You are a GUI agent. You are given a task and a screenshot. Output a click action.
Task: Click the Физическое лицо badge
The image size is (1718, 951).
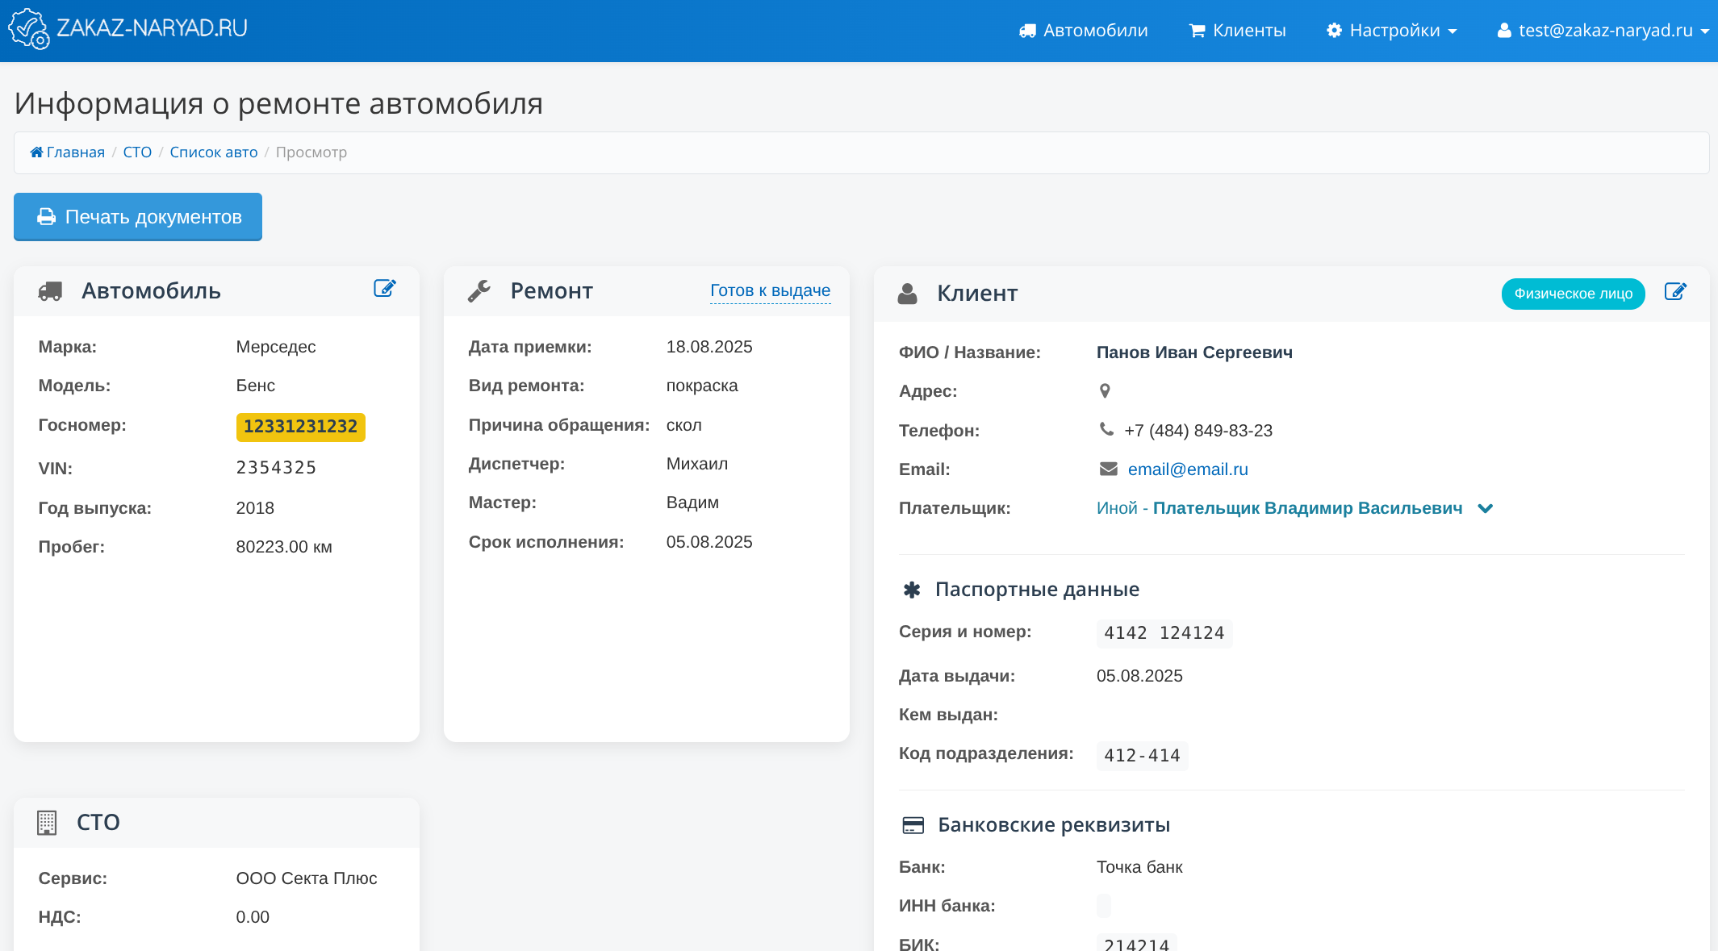click(1572, 294)
